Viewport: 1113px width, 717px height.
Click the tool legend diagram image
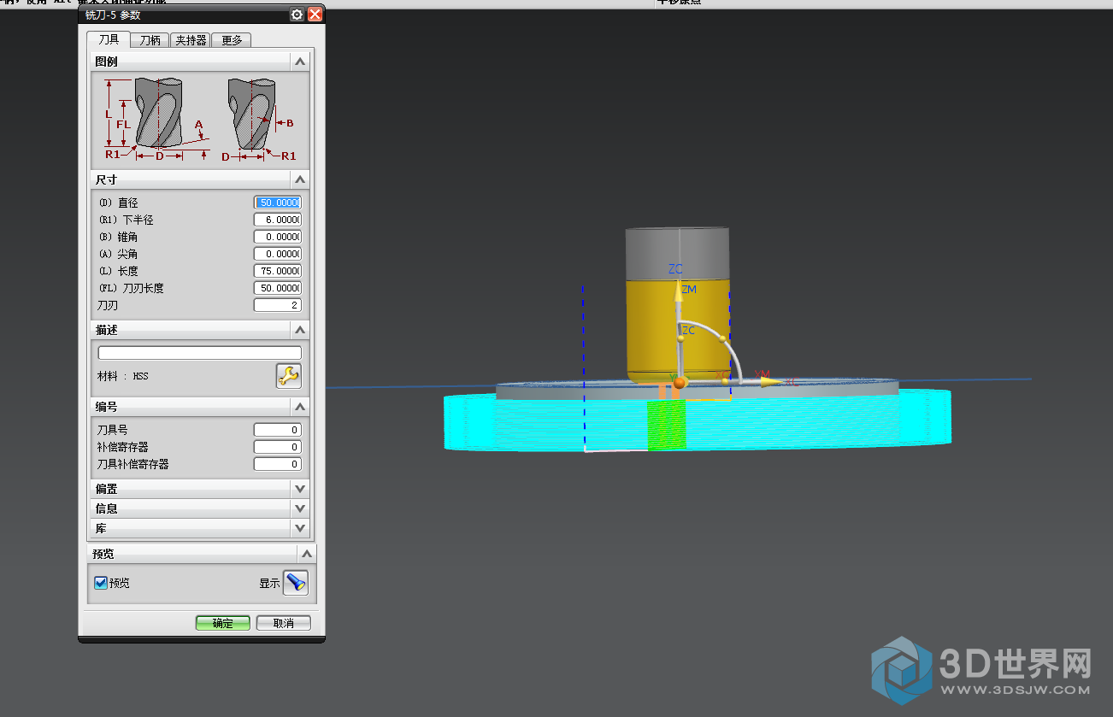200,120
